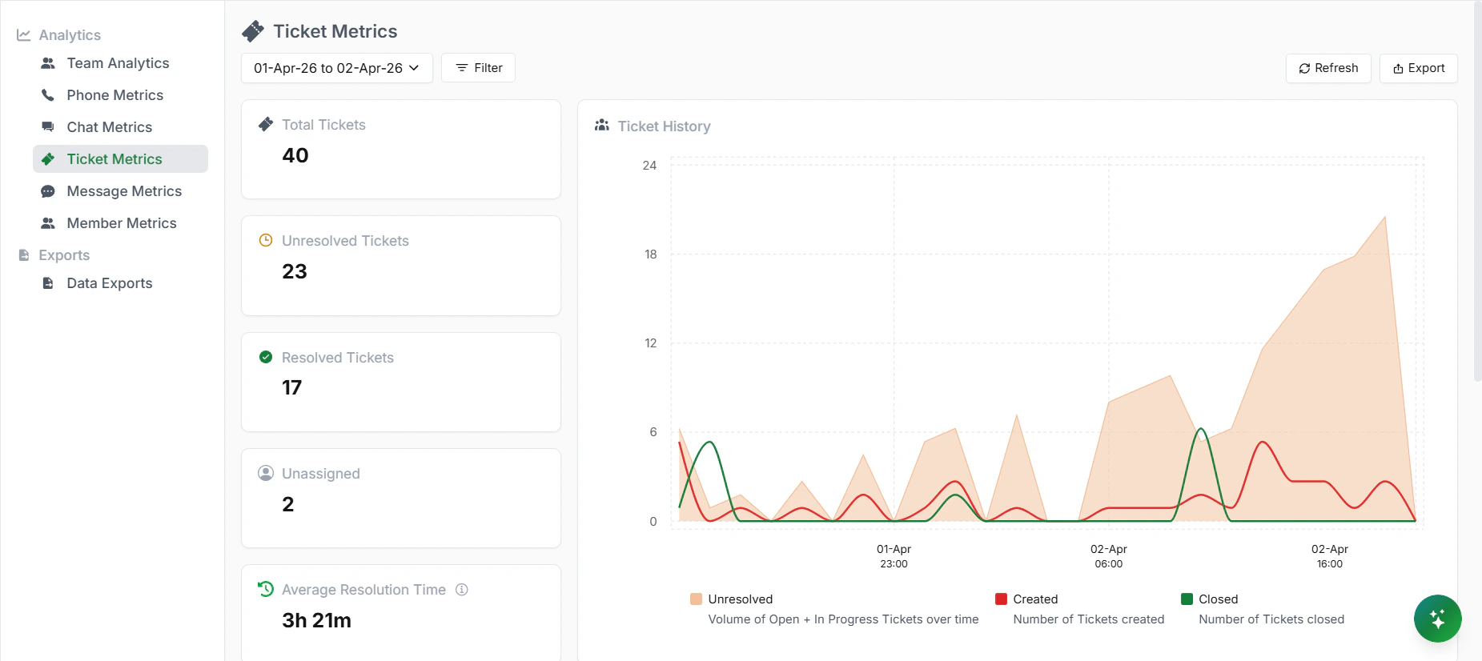Click the green sparkle assistant button
1482x661 pixels.
pyautogui.click(x=1437, y=619)
